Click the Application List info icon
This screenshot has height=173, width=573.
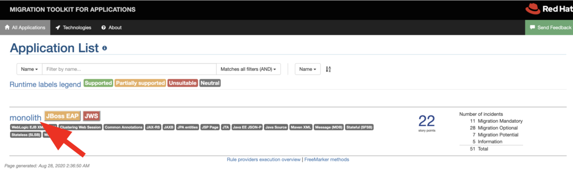click(x=105, y=48)
